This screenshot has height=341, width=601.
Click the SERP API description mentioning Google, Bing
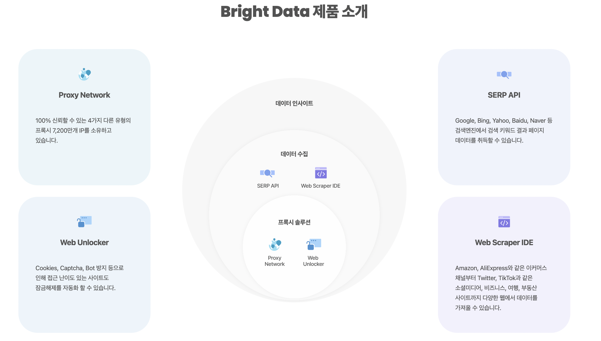(x=504, y=130)
